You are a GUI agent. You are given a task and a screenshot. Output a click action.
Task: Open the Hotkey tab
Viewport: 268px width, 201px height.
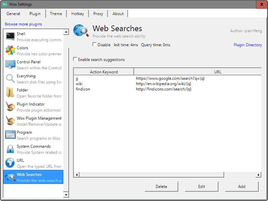click(x=77, y=14)
